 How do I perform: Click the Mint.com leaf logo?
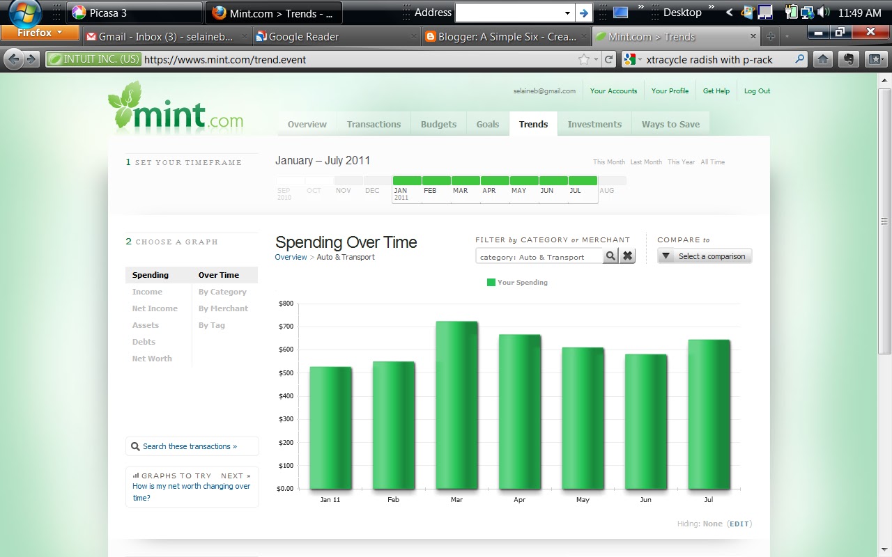[176, 107]
